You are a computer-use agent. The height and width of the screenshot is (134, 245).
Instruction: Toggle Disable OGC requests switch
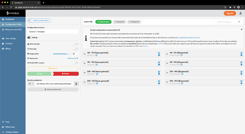coord(75,63)
